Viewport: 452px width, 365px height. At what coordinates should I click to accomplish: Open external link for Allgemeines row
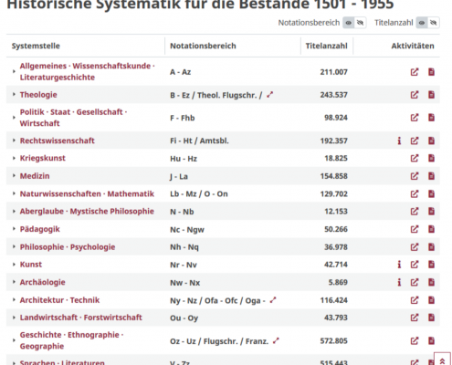tap(415, 72)
